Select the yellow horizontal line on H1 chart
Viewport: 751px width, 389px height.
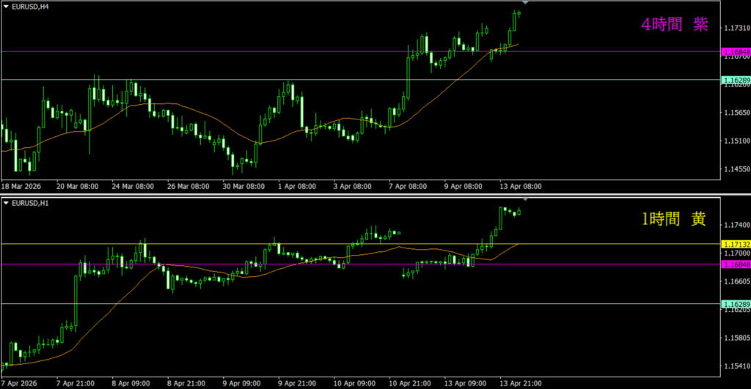click(220, 243)
